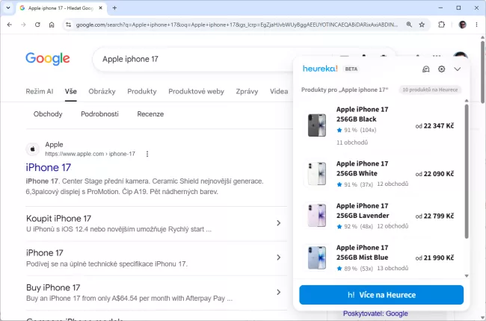Open the Chrome profile avatar
Image resolution: width=486 pixels, height=321 pixels.
462,25
